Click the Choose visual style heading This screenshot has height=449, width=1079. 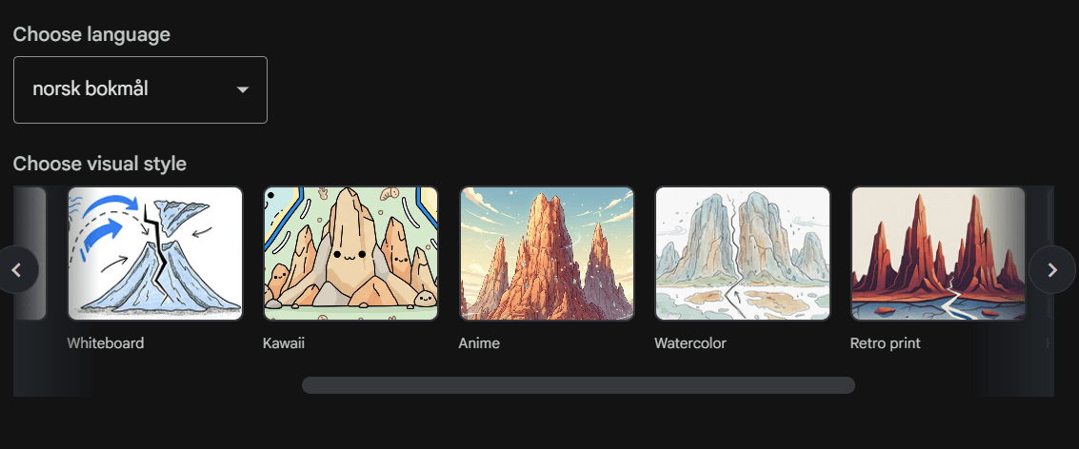100,164
